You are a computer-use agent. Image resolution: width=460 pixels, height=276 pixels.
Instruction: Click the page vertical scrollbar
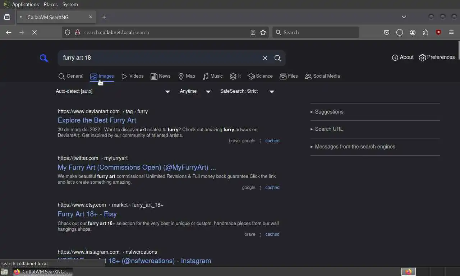point(458,50)
